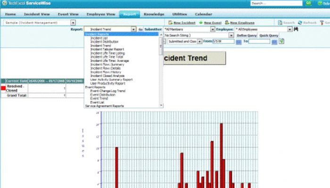
Task: Click the From date input field
Action: [x=223, y=41]
